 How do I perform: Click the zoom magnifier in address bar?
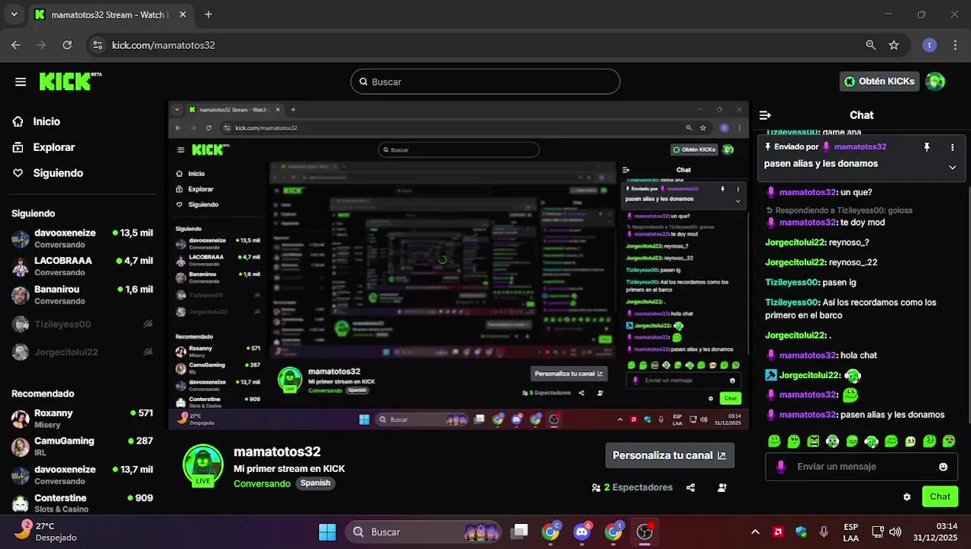[871, 45]
